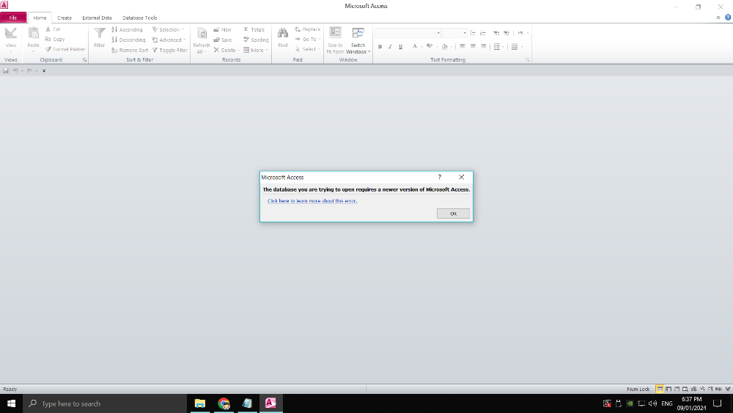Click the Refresh All icon
Image resolution: width=733 pixels, height=413 pixels.
click(x=202, y=34)
